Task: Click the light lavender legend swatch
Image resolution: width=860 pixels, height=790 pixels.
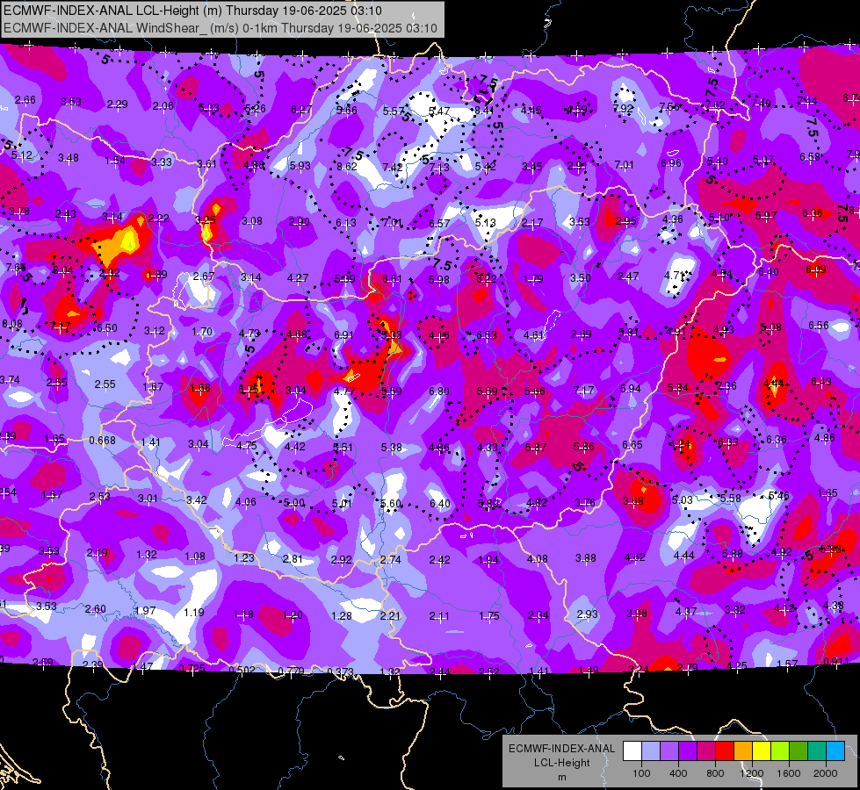Action: coord(651,751)
